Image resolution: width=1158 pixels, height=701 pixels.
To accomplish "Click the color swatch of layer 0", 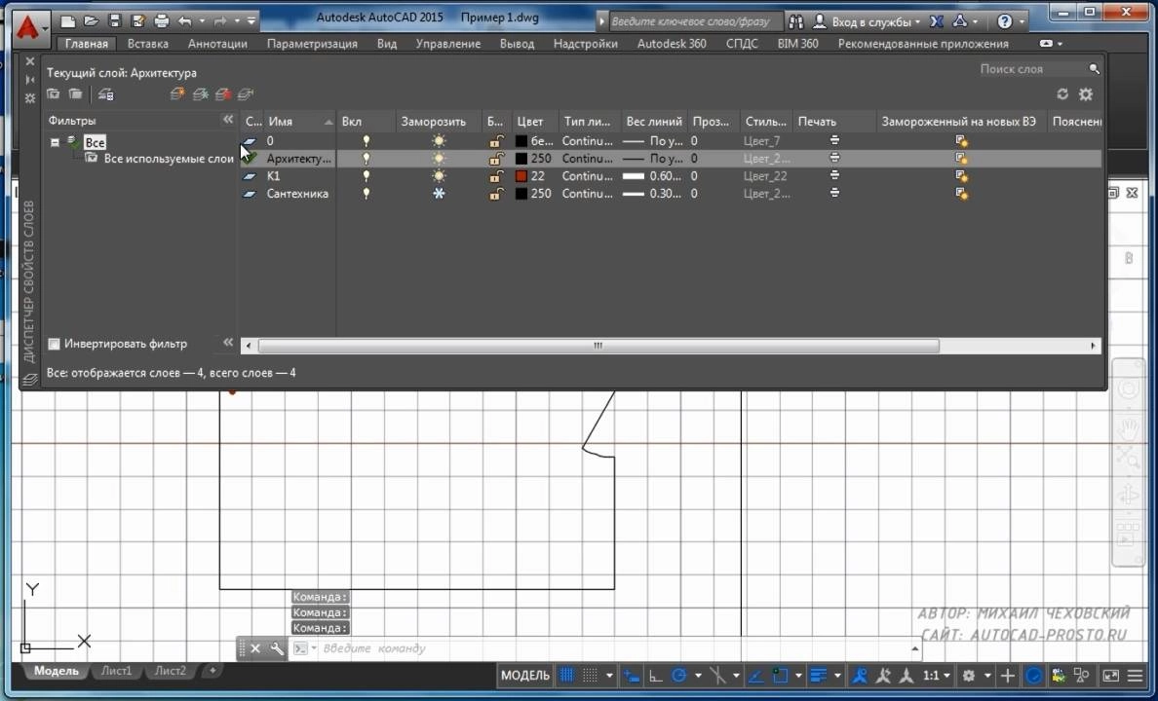I will [521, 141].
